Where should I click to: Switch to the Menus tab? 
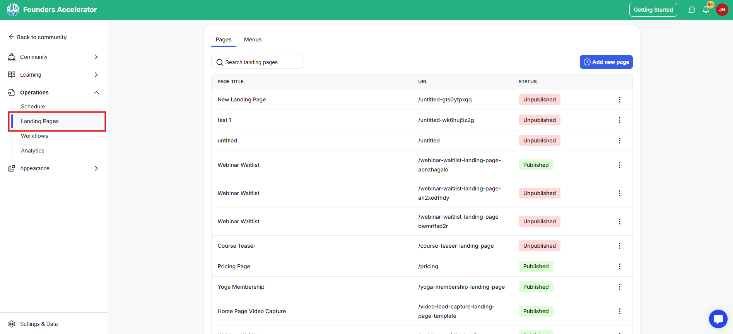tap(253, 39)
